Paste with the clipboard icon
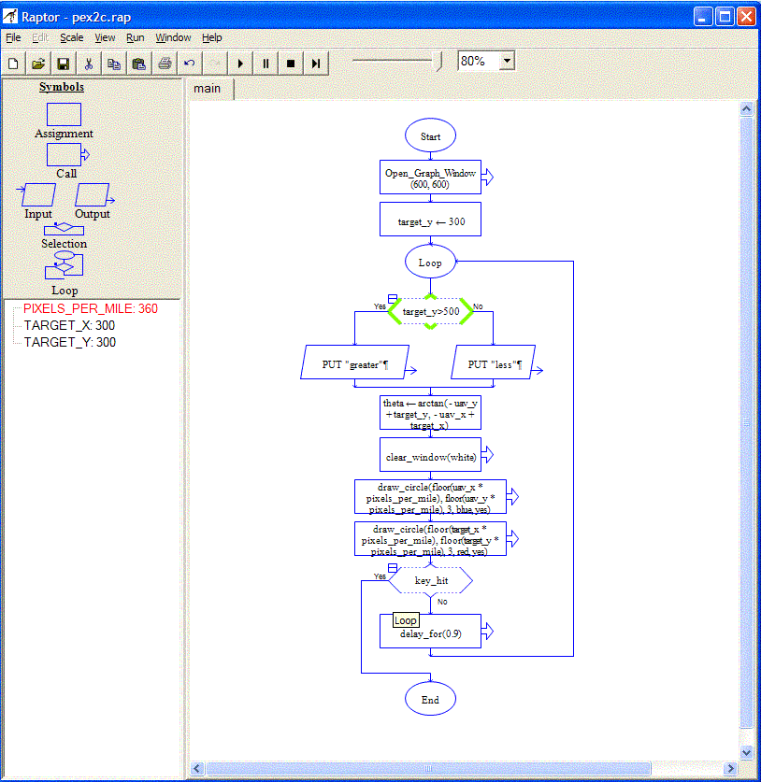This screenshot has width=761, height=782. pyautogui.click(x=139, y=64)
